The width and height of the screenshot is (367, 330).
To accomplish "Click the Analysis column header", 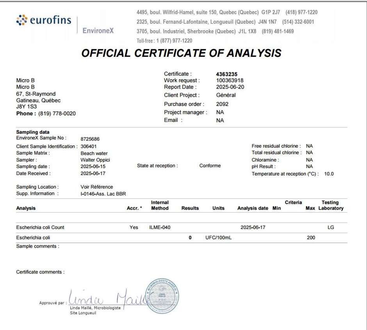I will pyautogui.click(x=26, y=208).
